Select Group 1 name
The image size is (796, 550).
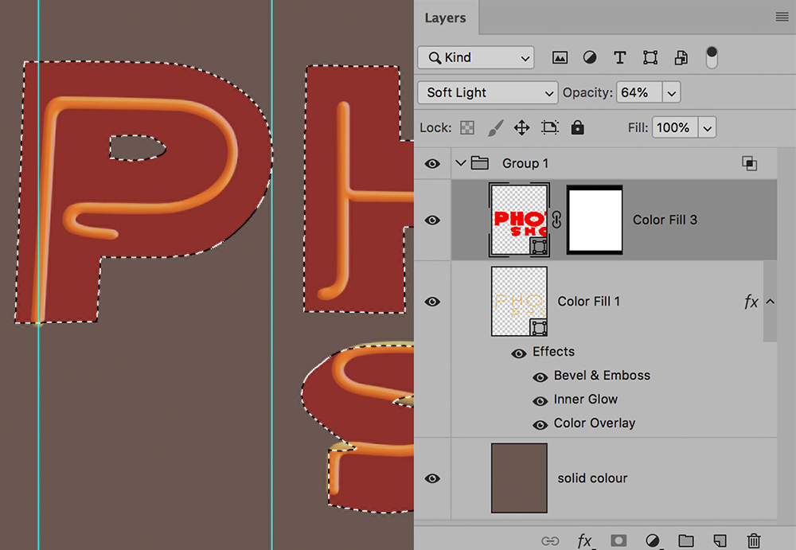[525, 163]
